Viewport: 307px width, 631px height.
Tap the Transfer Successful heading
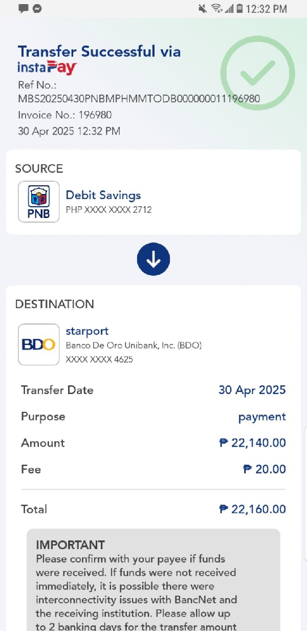tap(99, 51)
